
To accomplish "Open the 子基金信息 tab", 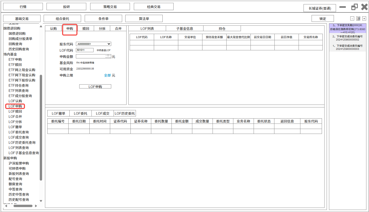I will [184, 29].
